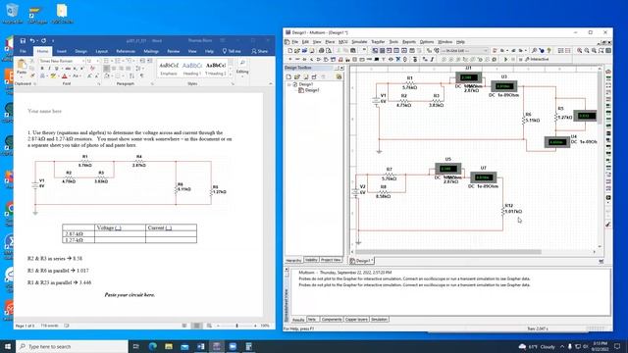
Task: Click the Share button in Word
Action: pyautogui.click(x=259, y=51)
